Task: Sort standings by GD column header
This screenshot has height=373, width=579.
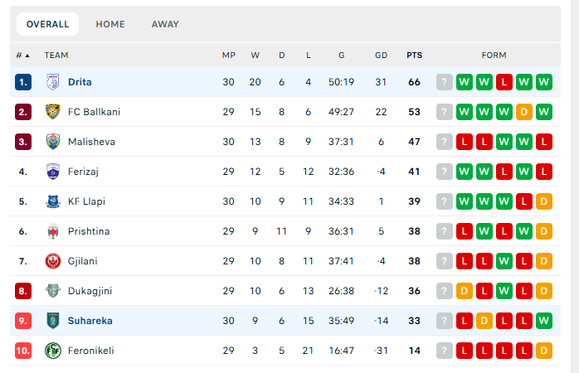Action: coord(381,56)
